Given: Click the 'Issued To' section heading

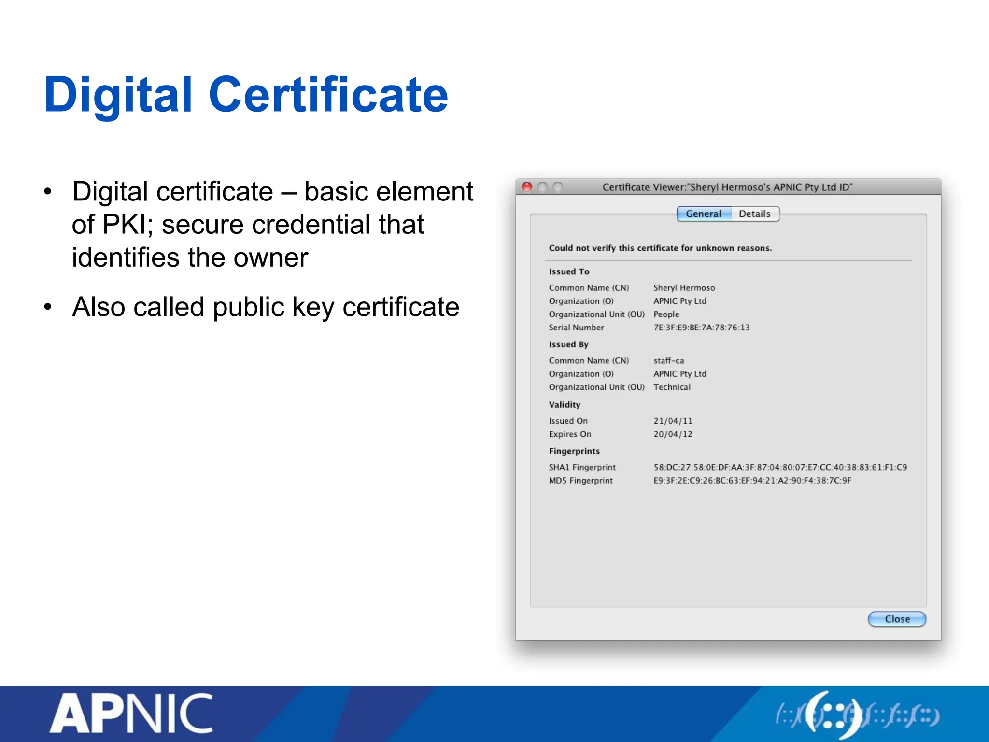Looking at the screenshot, I should (x=569, y=271).
